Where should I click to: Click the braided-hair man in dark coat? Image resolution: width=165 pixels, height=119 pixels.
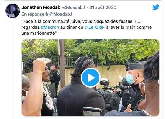point(80,87)
